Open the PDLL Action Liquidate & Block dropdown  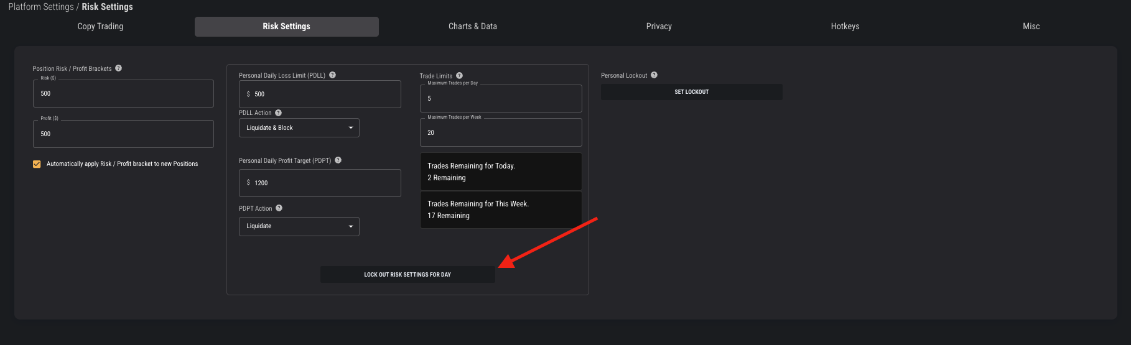pyautogui.click(x=299, y=128)
